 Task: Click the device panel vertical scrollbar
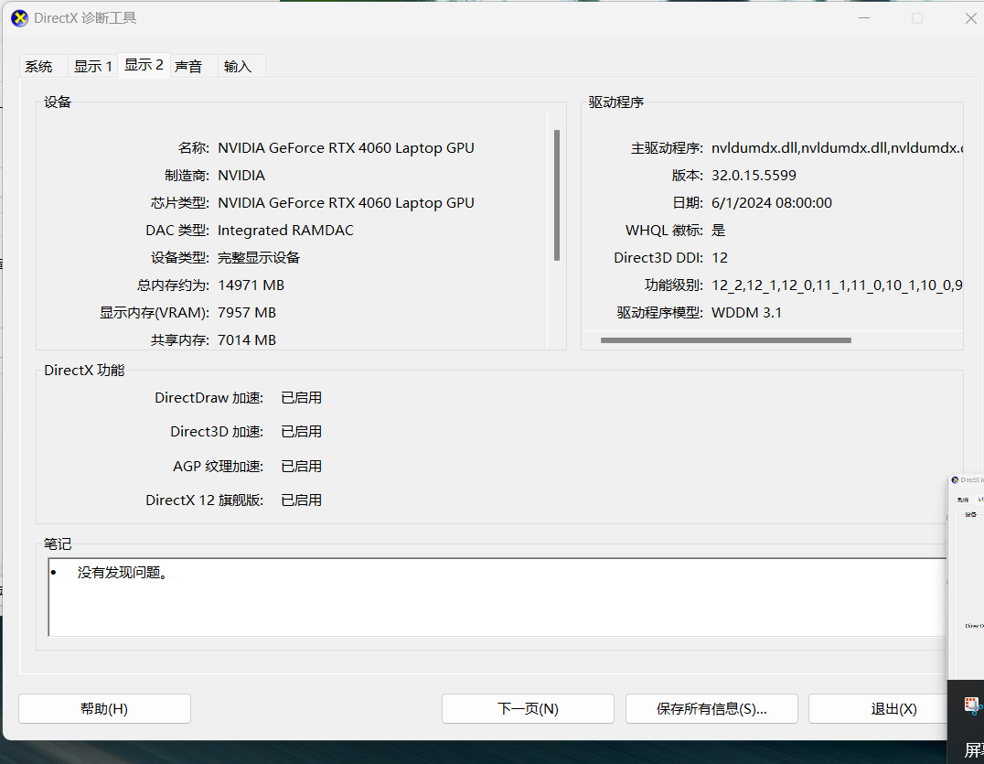point(557,195)
